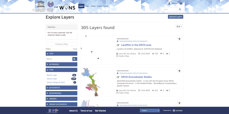Viewport: 229px width, 114px height.
Task: Click the geonode username in header
Action: pos(175,3)
